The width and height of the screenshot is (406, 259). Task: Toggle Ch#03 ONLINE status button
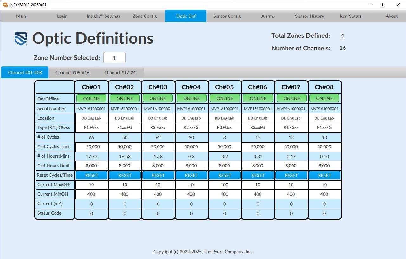click(x=158, y=98)
